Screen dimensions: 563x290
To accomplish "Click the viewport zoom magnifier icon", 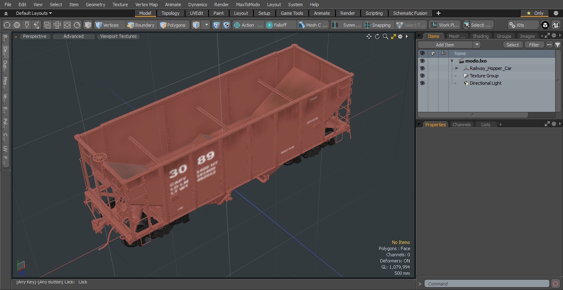I will (x=385, y=37).
